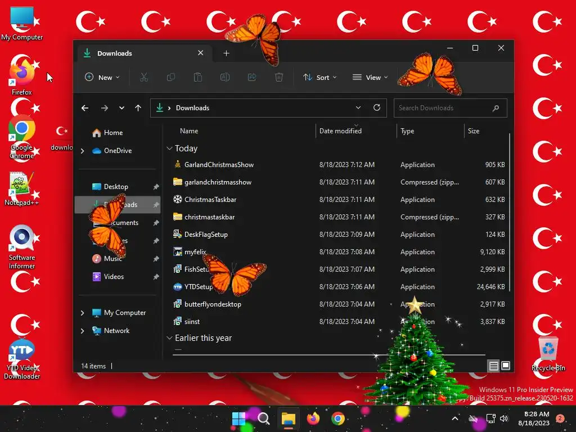Expand My Computer in navigation pane
This screenshot has height=432, width=576.
click(x=82, y=313)
